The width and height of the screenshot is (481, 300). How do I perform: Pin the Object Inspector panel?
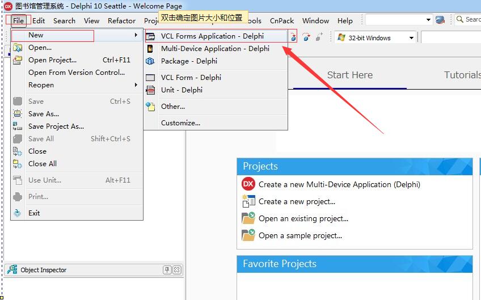167,269
